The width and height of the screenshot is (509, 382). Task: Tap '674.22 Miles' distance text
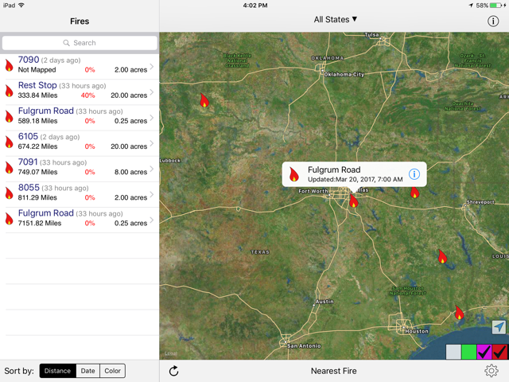pos(37,146)
